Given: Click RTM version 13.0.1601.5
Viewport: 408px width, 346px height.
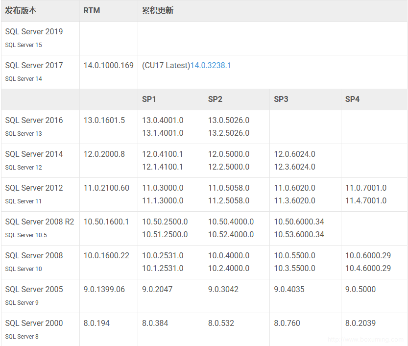Looking at the screenshot, I should coord(104,120).
